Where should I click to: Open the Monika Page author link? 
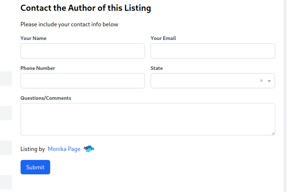(64, 149)
